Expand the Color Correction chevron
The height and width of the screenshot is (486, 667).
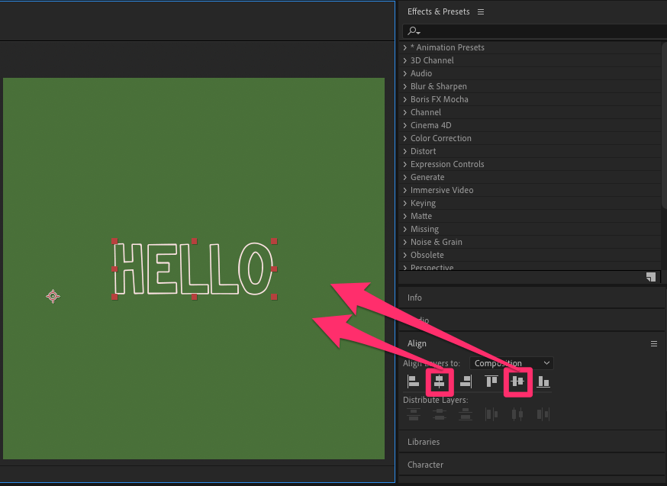click(x=405, y=138)
